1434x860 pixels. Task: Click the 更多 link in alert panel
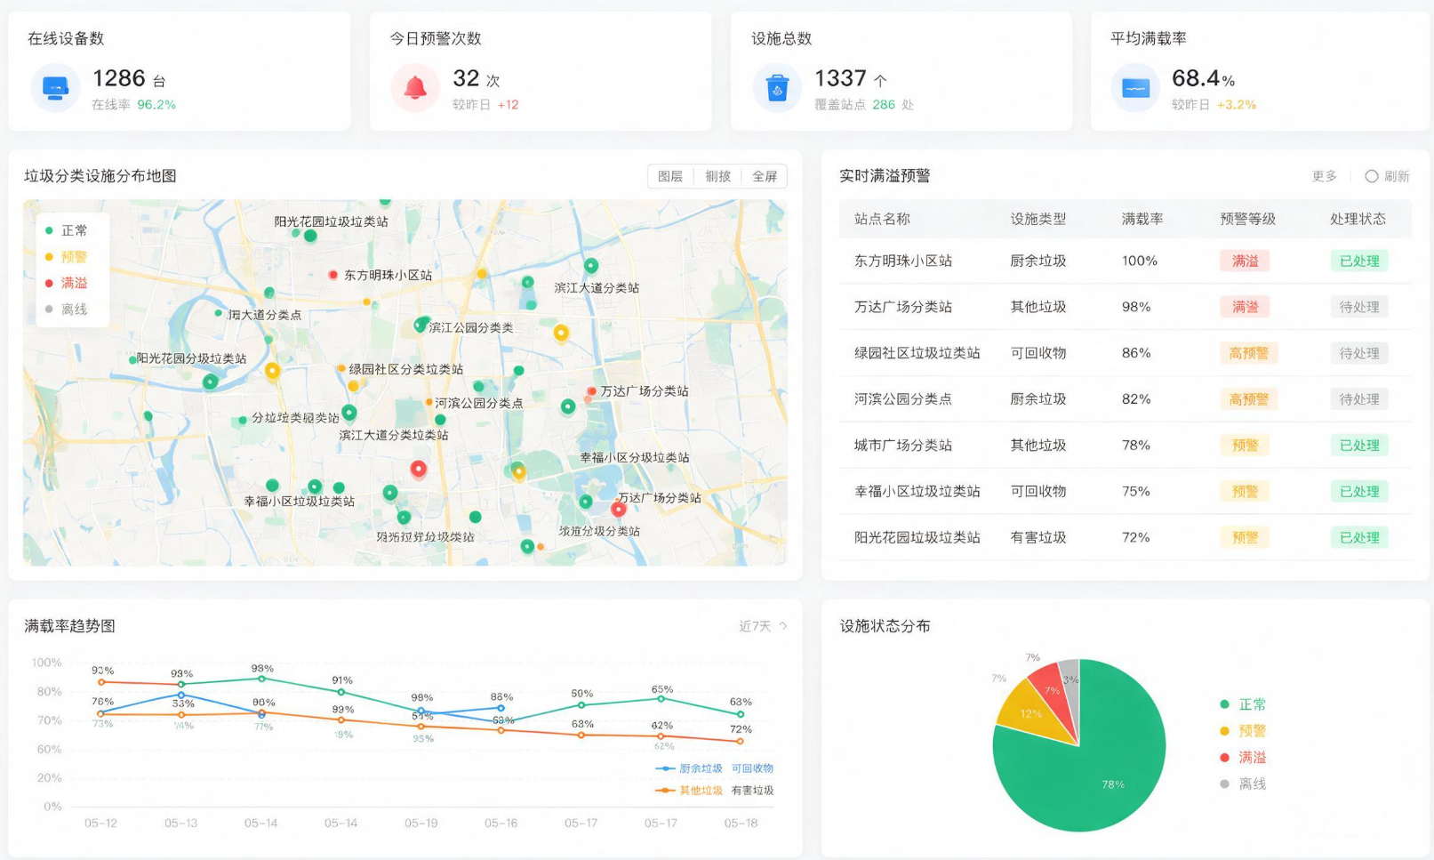tap(1324, 176)
